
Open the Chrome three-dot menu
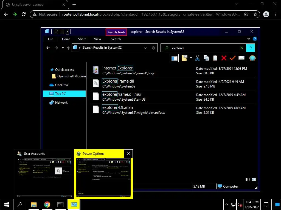click(275, 14)
